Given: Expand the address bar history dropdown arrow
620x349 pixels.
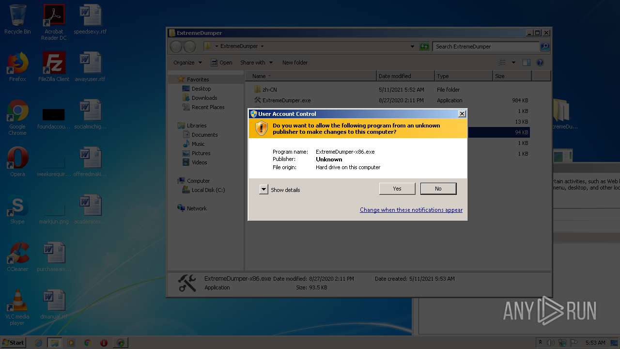Looking at the screenshot, I should [412, 47].
